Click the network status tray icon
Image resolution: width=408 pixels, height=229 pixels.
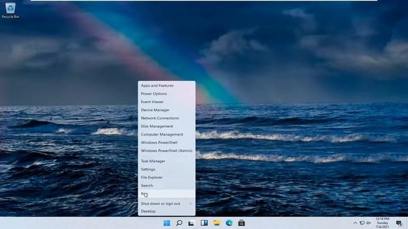pyautogui.click(x=362, y=223)
